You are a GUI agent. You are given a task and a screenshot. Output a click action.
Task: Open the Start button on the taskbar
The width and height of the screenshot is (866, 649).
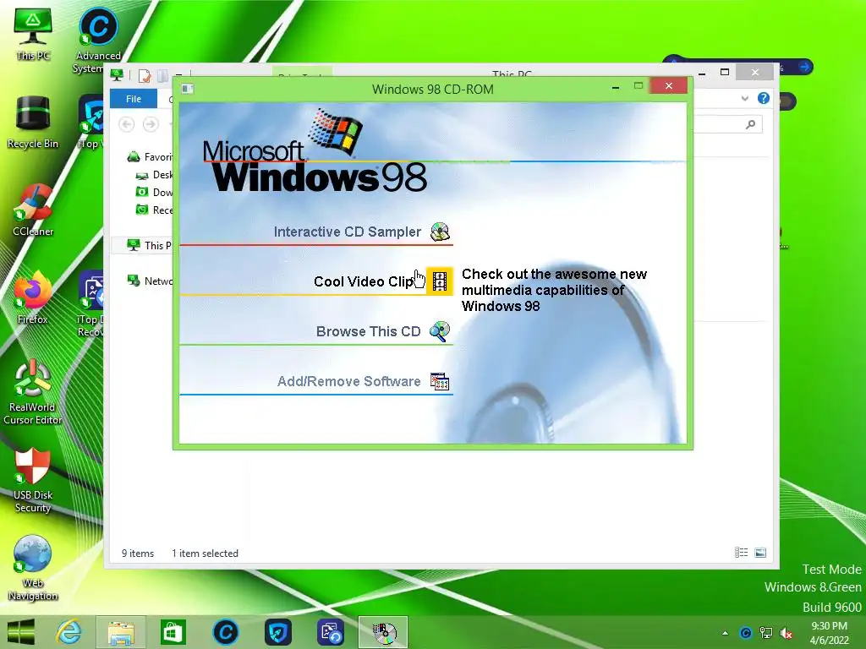tap(21, 632)
